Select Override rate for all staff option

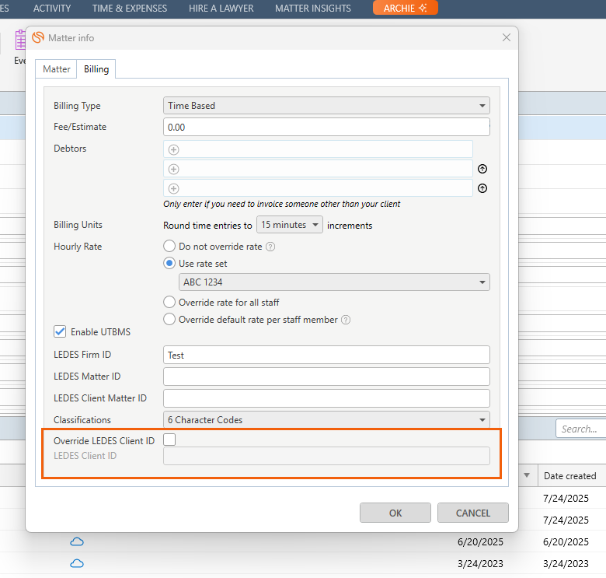(169, 302)
